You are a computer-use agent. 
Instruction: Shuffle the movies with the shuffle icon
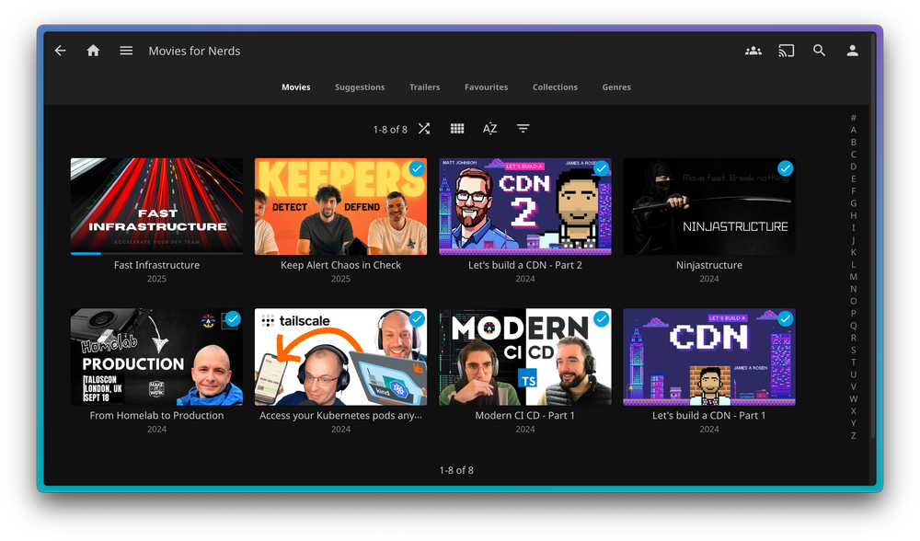(424, 129)
